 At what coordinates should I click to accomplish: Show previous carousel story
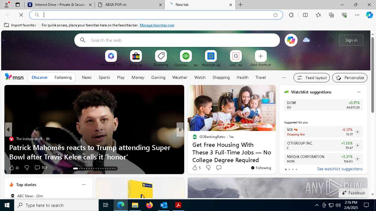tap(8, 130)
